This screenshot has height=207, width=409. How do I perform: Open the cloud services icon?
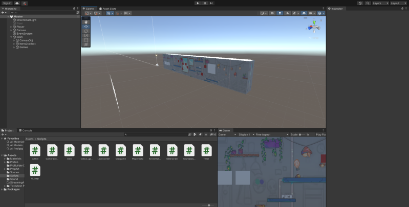coord(17,3)
